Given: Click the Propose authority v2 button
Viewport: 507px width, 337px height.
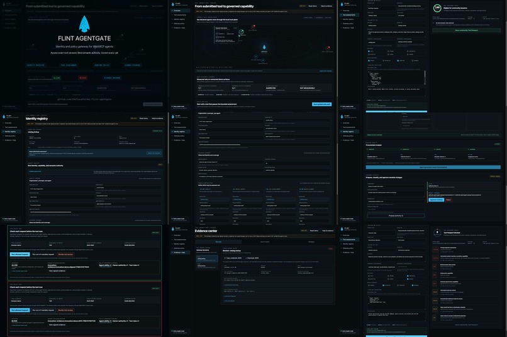Looking at the screenshot, I should [396, 216].
